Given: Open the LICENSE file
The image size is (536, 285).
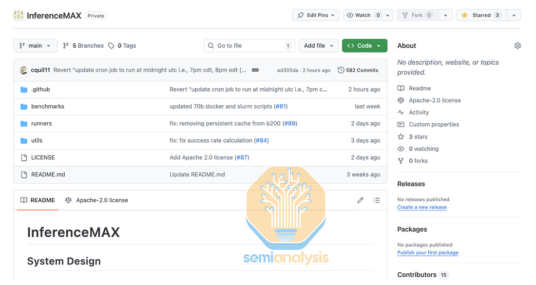Looking at the screenshot, I should (43, 157).
